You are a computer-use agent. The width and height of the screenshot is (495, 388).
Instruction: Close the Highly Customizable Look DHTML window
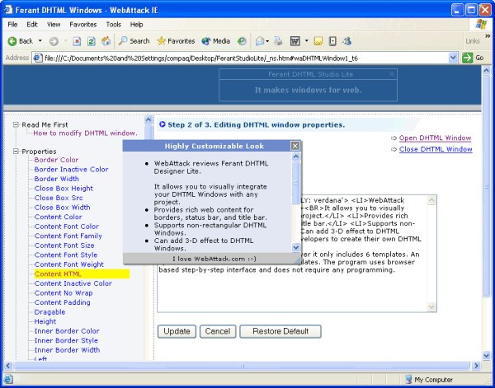click(x=295, y=146)
